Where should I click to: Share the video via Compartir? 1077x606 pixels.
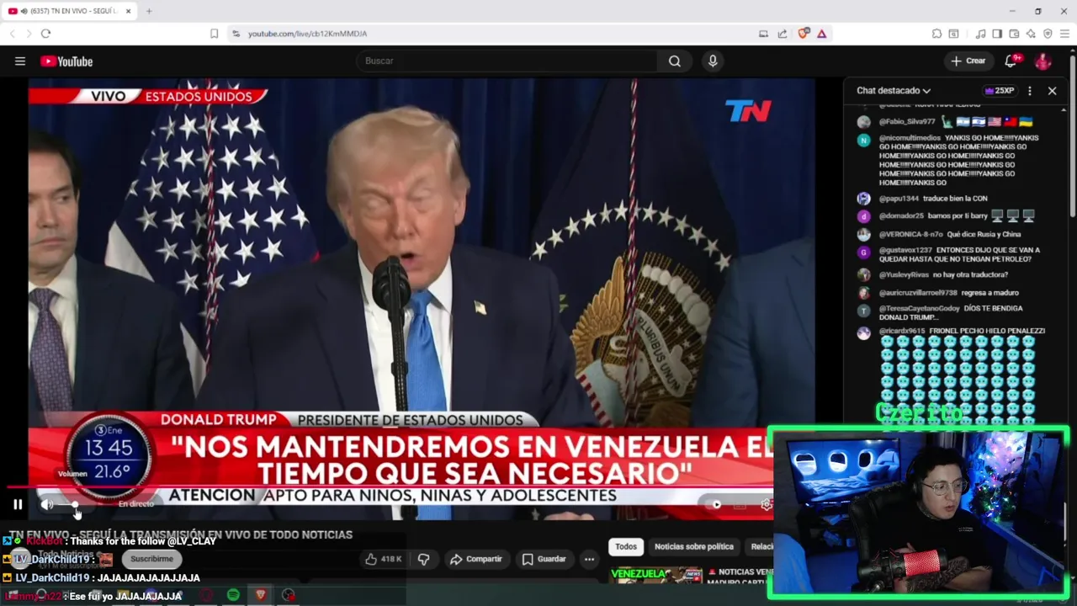[476, 559]
